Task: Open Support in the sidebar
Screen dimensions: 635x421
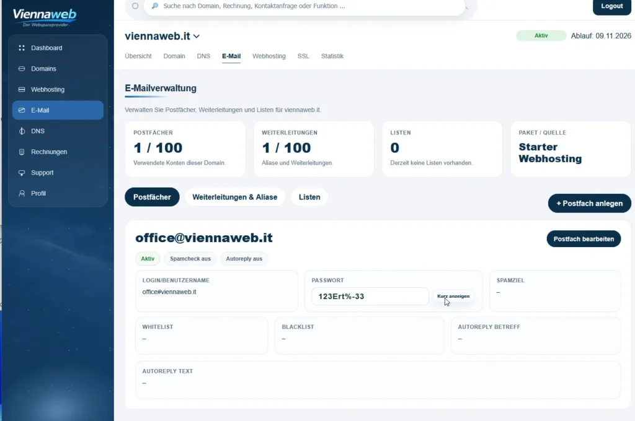Action: pyautogui.click(x=58, y=173)
